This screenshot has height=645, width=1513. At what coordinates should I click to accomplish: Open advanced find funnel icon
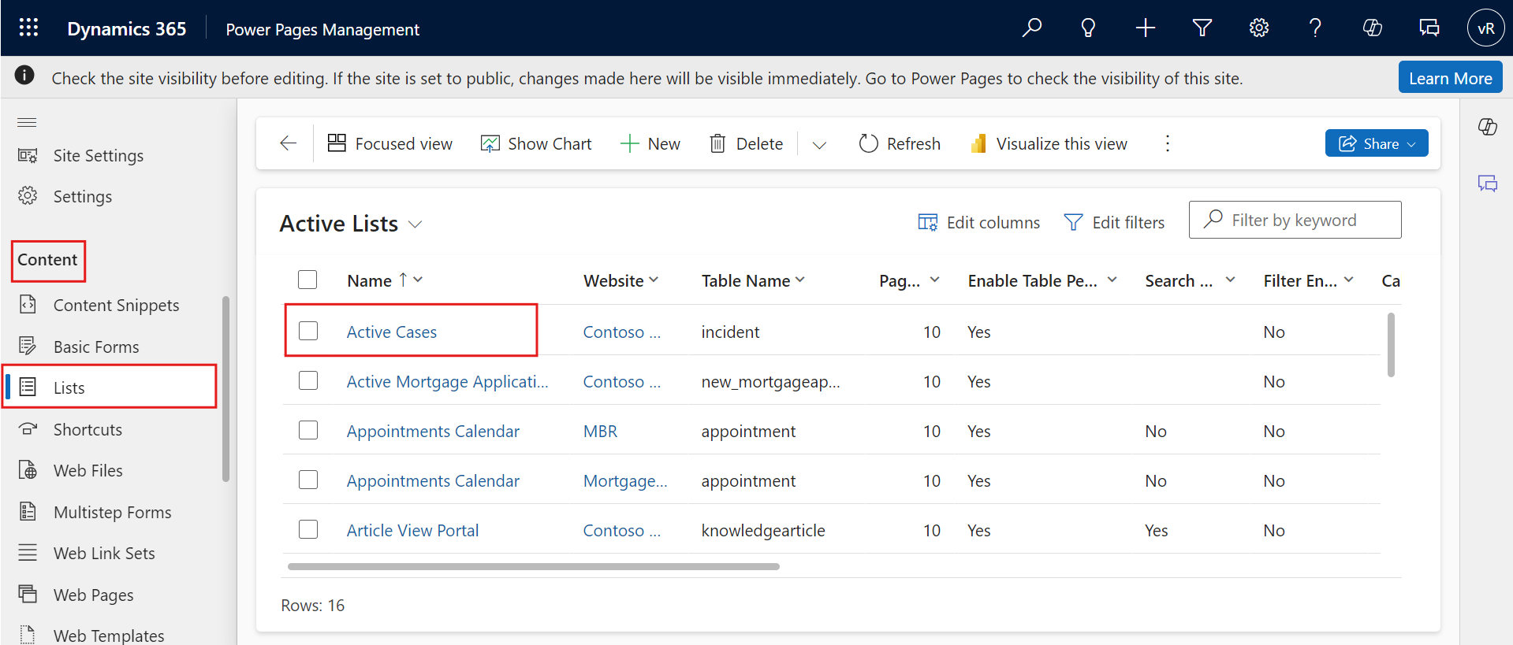pyautogui.click(x=1202, y=28)
